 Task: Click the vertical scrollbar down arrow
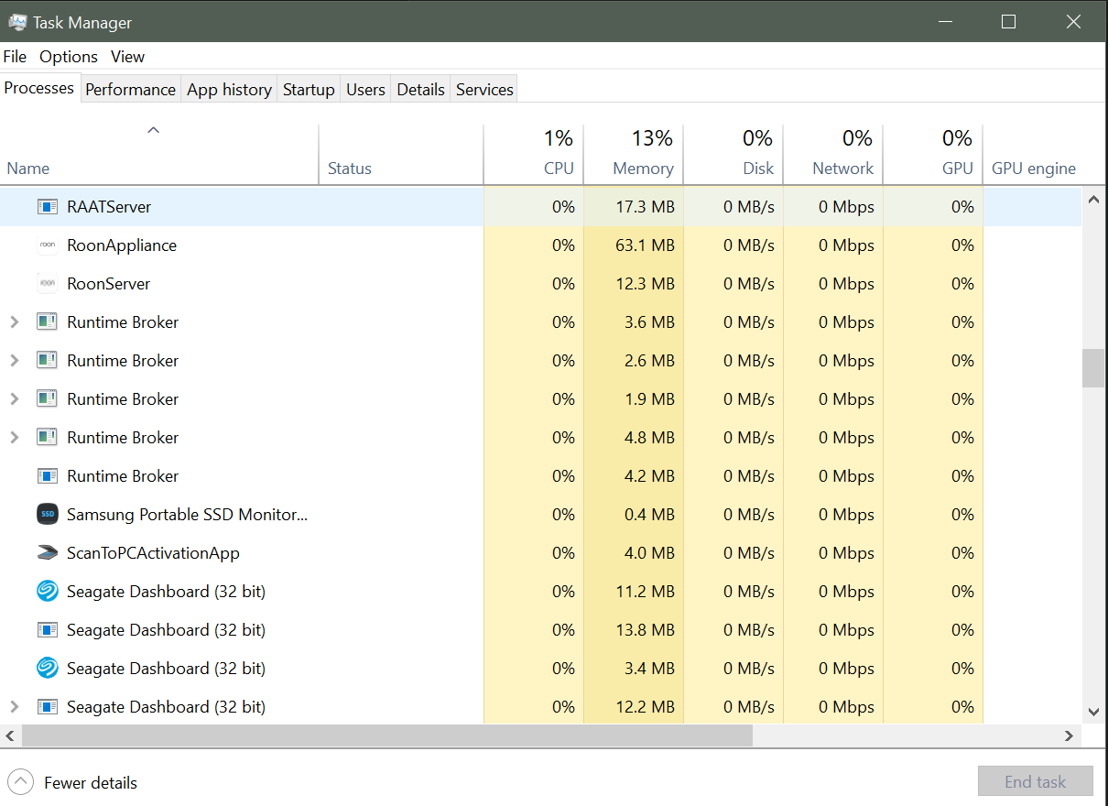point(1093,712)
